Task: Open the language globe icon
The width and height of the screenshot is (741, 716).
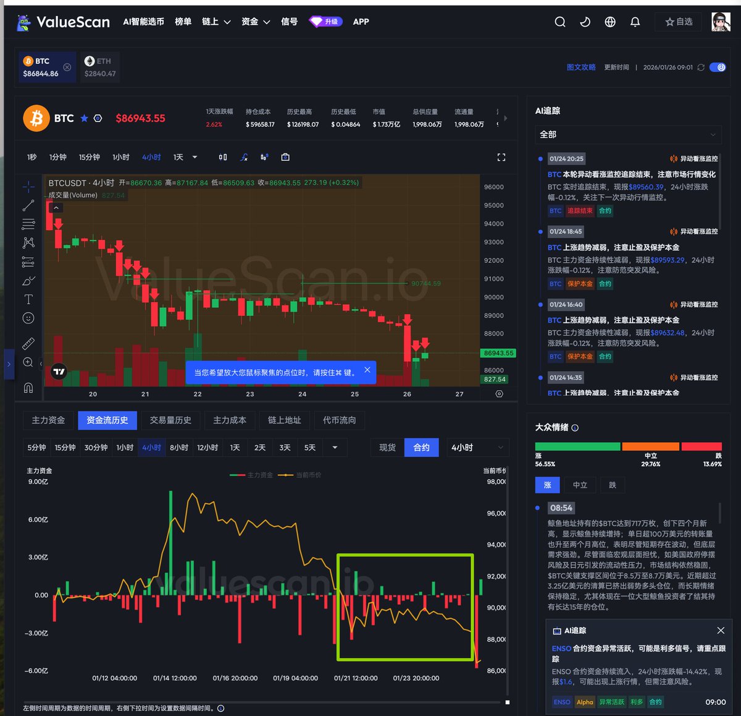Action: coord(610,22)
